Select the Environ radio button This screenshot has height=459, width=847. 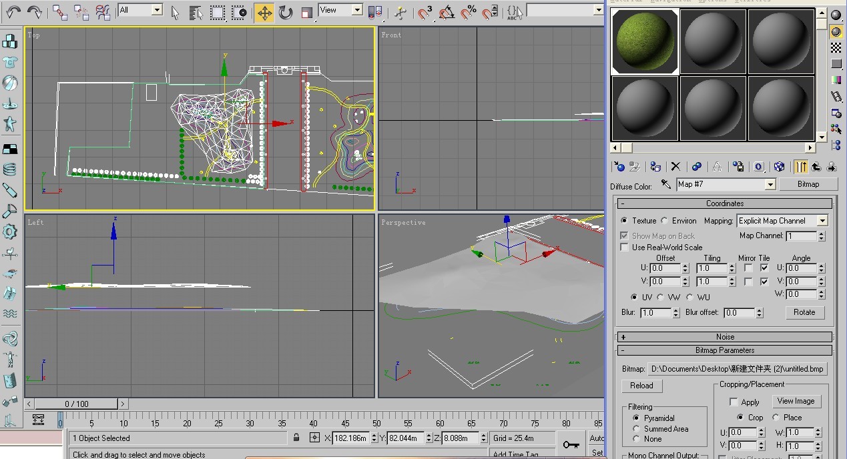(x=665, y=221)
